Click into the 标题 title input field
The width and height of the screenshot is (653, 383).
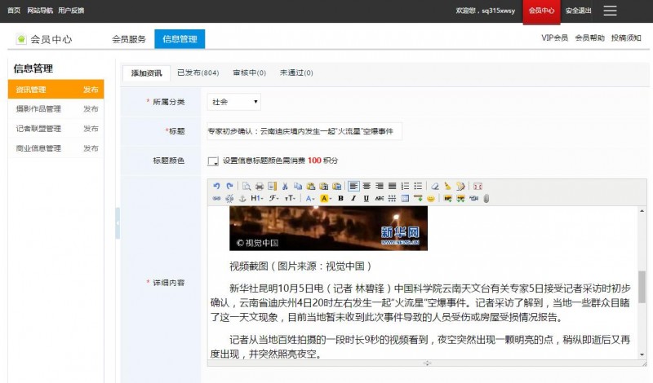[x=304, y=131]
